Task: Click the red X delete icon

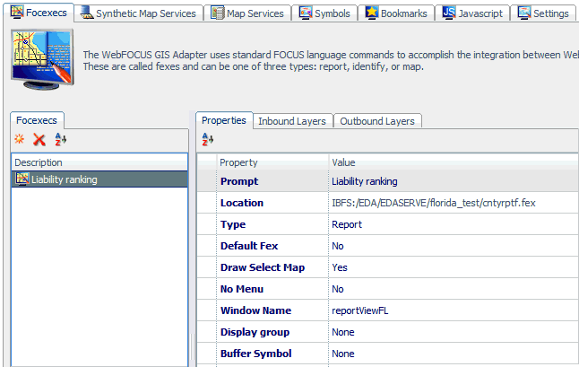Action: click(x=39, y=139)
